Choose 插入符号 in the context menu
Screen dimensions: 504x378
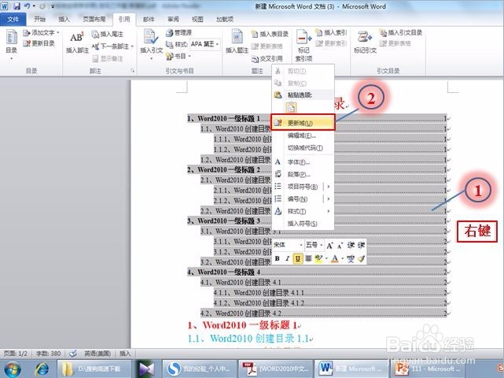303,224
